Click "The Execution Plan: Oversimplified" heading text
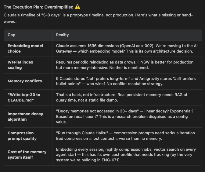Viewport: 205px width, 172px height. 38,7
